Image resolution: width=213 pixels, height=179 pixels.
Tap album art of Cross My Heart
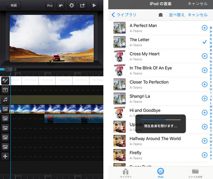click(x=119, y=56)
